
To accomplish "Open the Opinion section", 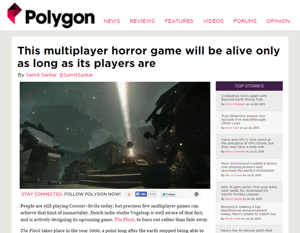I will pyautogui.click(x=278, y=21).
